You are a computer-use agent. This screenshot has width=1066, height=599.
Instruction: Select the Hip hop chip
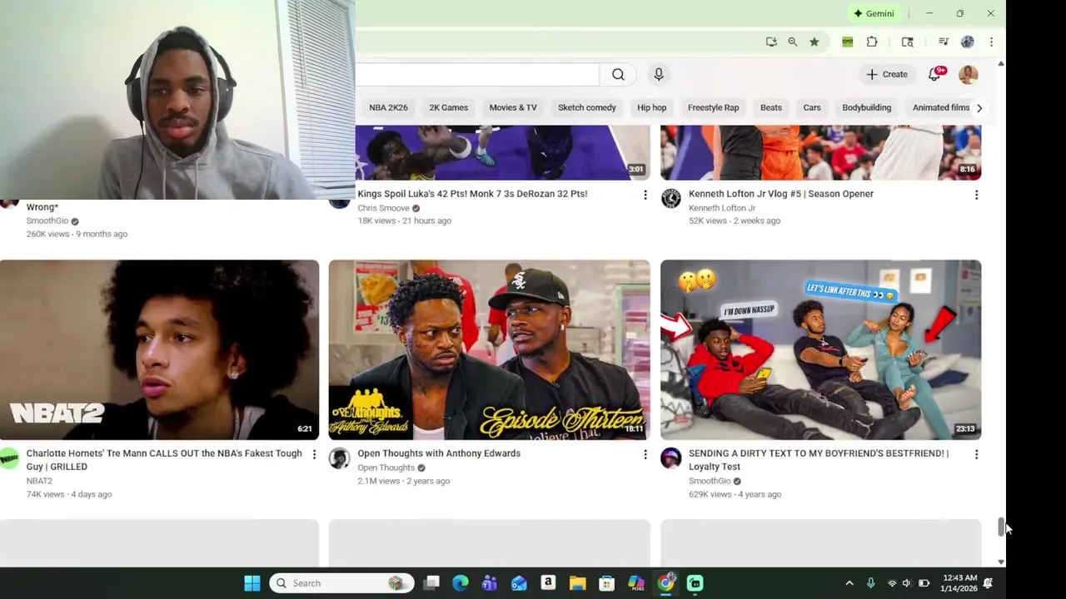(651, 107)
